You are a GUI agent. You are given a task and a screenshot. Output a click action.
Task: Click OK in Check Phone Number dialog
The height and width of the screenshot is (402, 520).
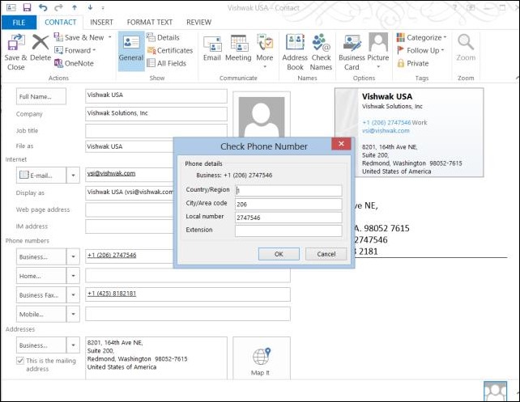[x=279, y=254]
